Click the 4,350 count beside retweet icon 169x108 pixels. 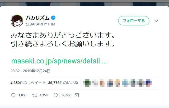pyautogui.click(x=44, y=95)
